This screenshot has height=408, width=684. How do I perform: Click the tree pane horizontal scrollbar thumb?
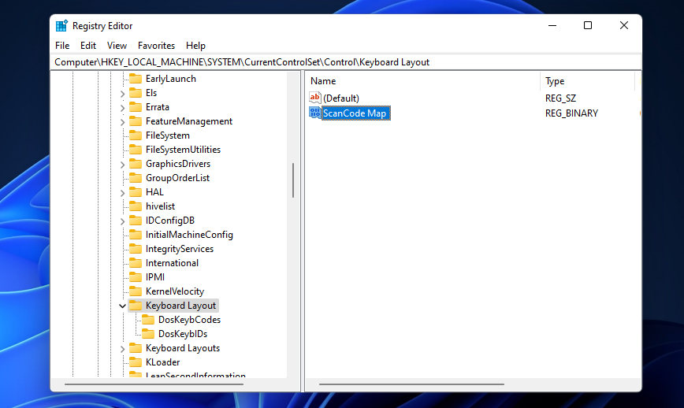pos(154,384)
